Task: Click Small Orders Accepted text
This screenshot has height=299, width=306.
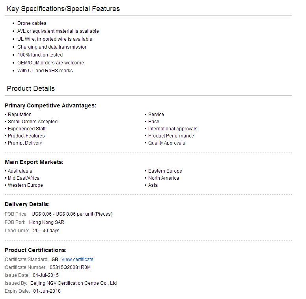Action: click(x=33, y=122)
